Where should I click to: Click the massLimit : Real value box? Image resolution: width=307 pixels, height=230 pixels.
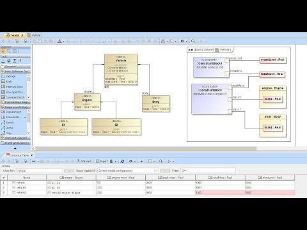pos(272,60)
